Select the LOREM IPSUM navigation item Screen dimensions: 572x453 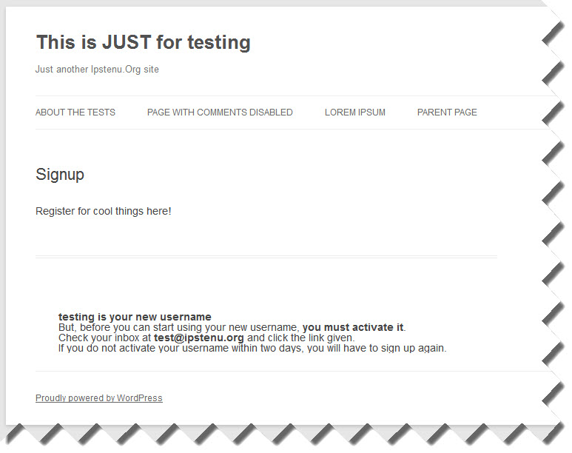click(x=354, y=113)
